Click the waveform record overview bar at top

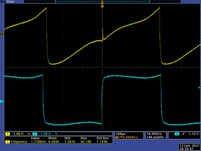[102, 2]
